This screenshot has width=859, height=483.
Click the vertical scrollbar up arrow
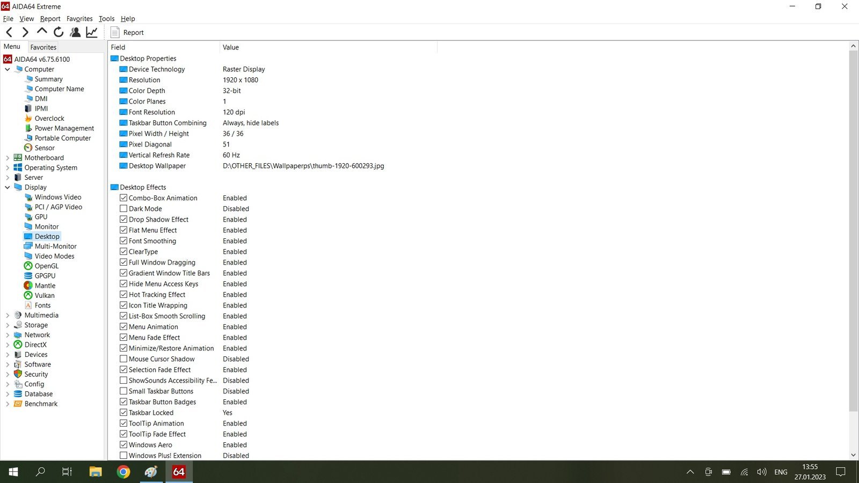point(853,46)
